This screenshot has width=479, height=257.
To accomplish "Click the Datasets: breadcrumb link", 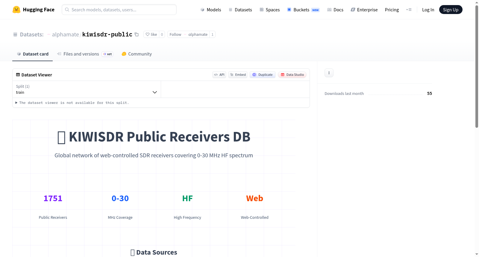I will tap(32, 34).
